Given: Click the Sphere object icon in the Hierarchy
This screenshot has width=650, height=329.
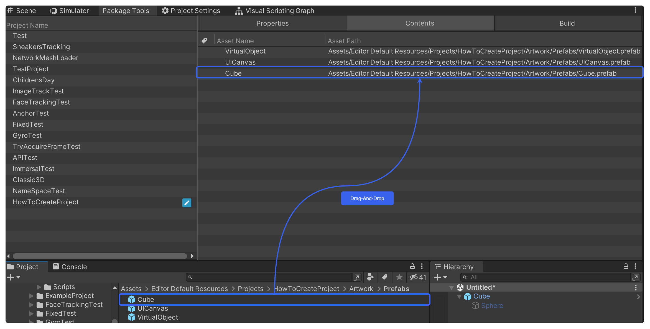Looking at the screenshot, I should (x=475, y=306).
